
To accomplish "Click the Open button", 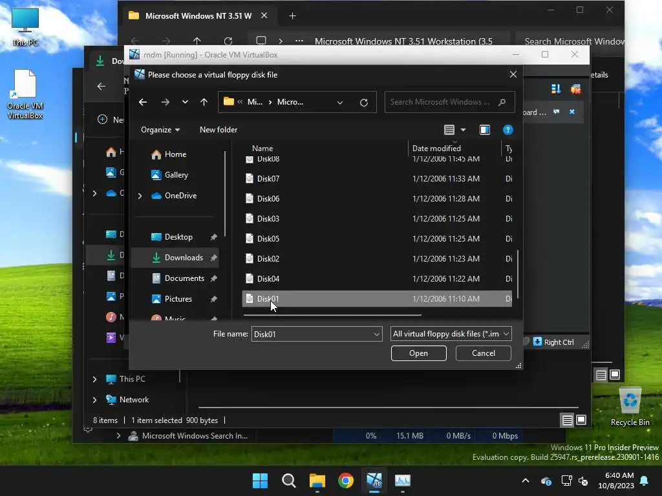I will [x=418, y=353].
